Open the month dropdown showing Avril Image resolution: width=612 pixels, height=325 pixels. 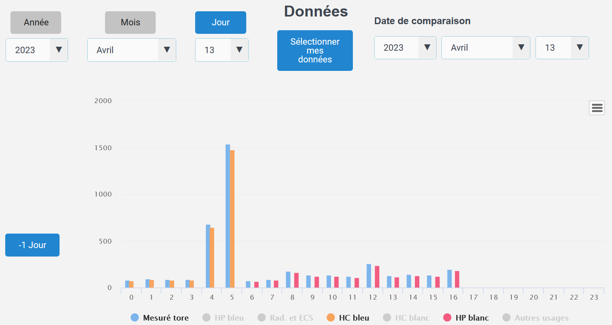[132, 50]
